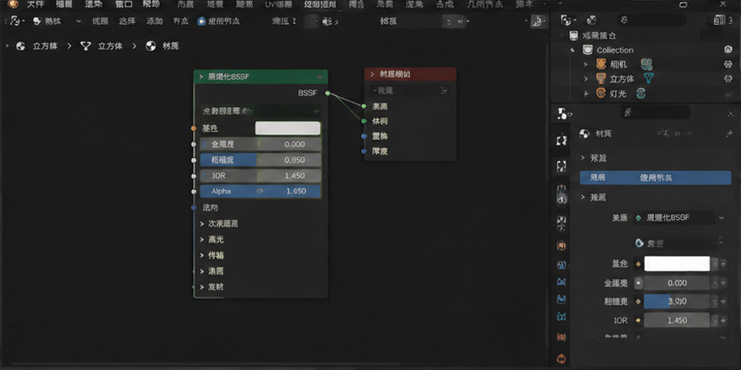Screen dimensions: 741x370
Task: Switch to the UV editing workspace tab
Action: (278, 4)
